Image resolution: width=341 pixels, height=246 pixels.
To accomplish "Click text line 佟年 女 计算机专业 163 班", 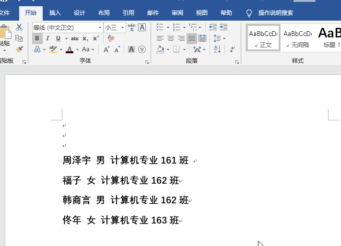I will click(x=121, y=220).
